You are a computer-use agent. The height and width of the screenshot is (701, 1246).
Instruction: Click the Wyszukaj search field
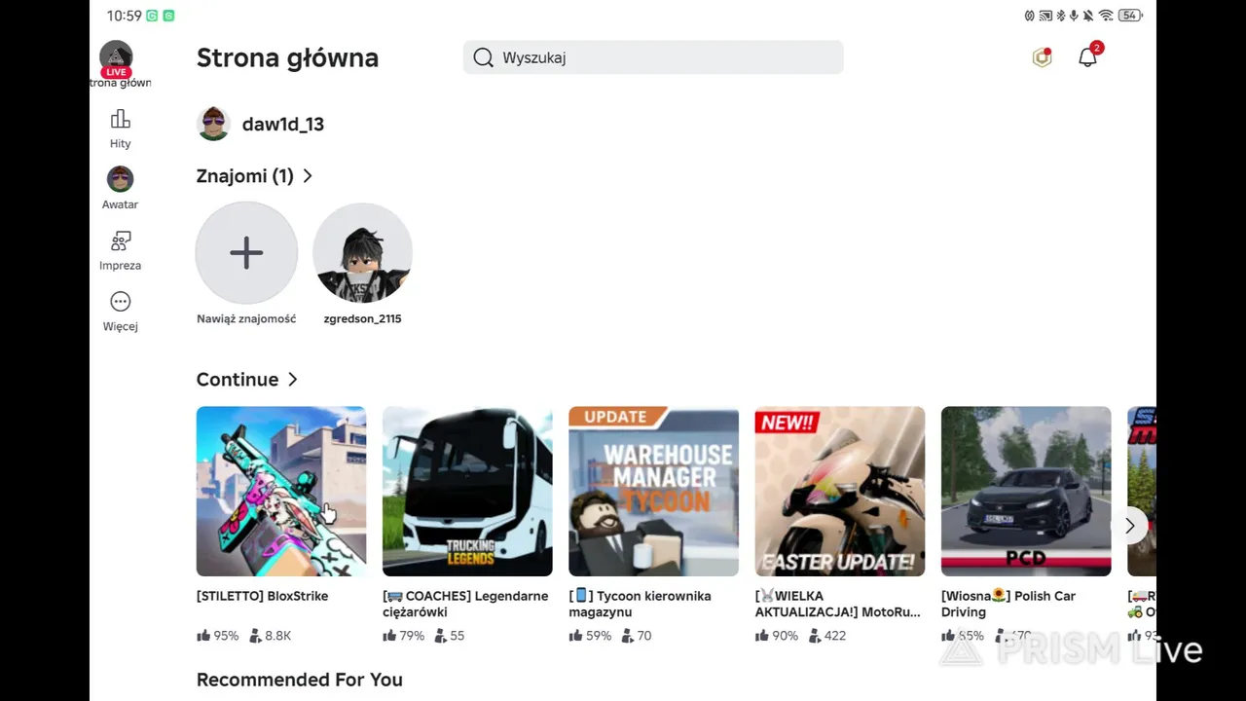(x=662, y=57)
